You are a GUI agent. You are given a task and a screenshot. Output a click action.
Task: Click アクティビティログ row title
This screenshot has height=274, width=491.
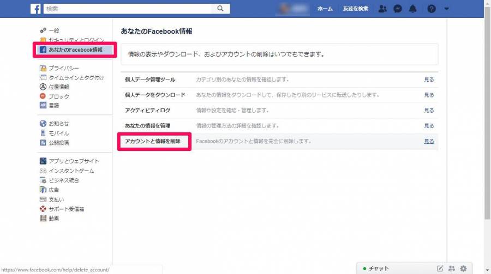pos(147,110)
